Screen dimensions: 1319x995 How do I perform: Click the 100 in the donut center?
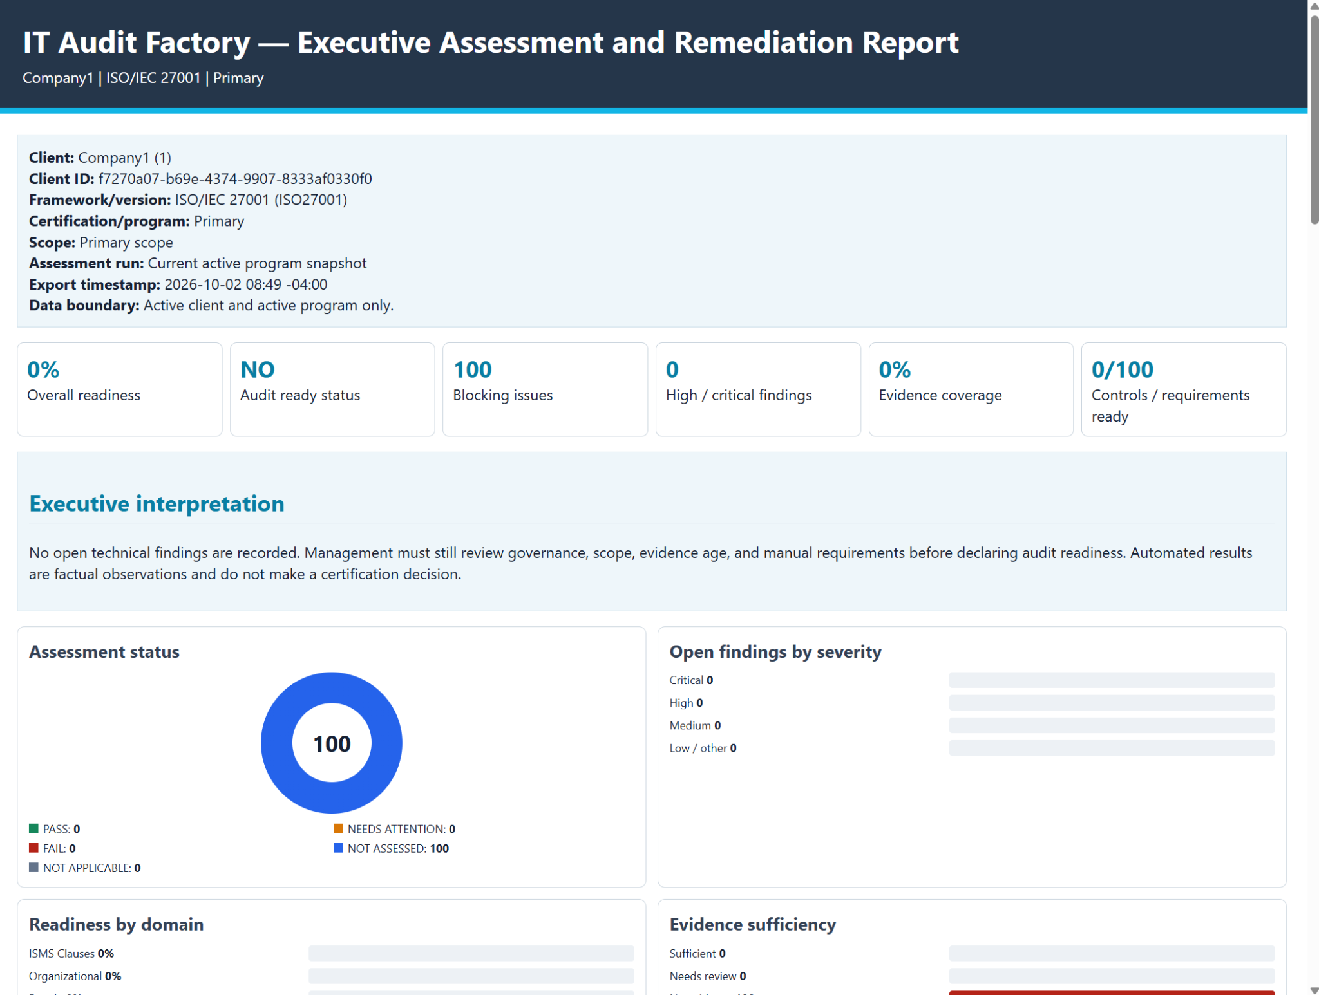[x=332, y=743]
